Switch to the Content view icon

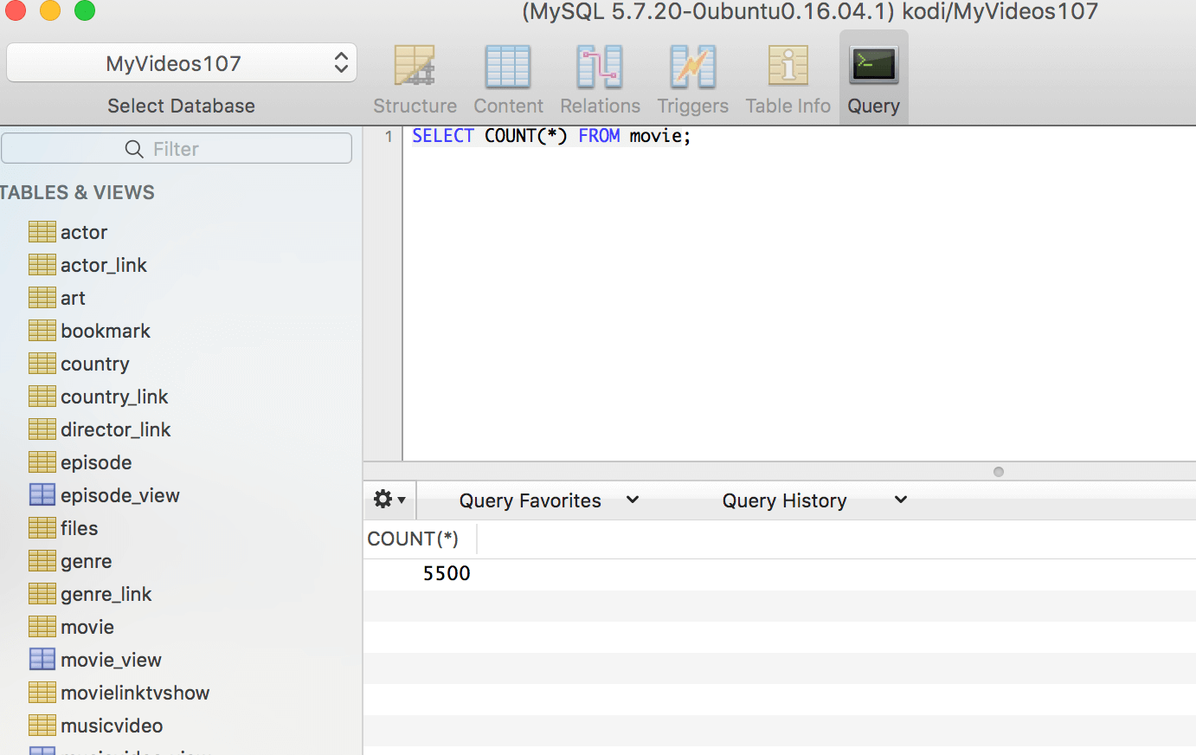tap(508, 68)
